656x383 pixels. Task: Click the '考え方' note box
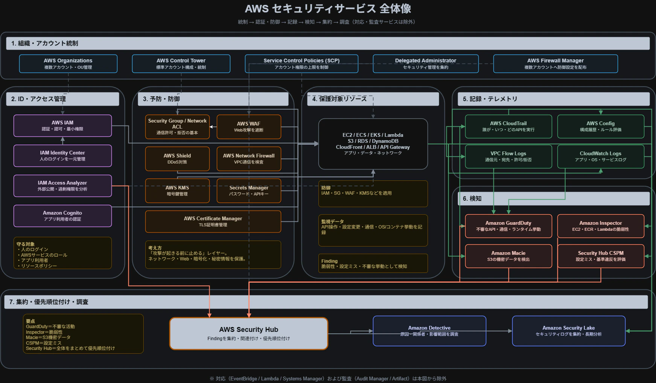[x=213, y=254]
